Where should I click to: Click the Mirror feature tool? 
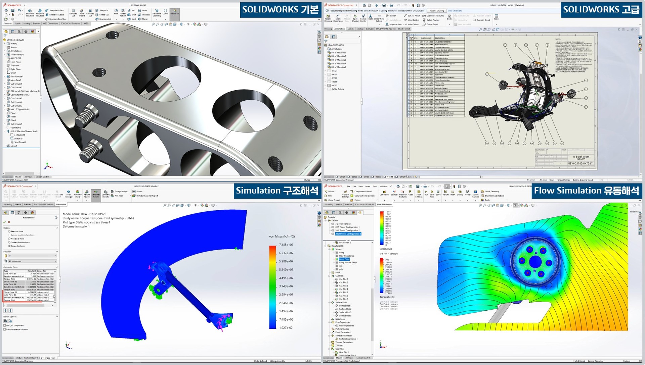click(x=143, y=19)
